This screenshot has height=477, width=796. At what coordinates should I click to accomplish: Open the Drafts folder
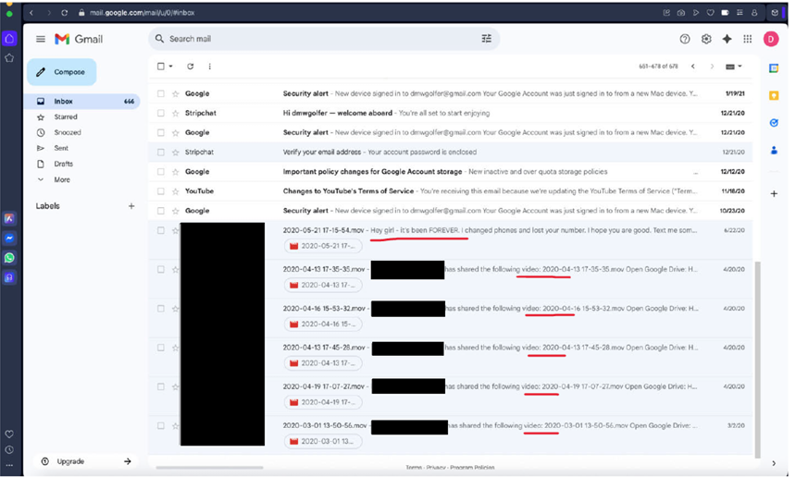coord(64,164)
